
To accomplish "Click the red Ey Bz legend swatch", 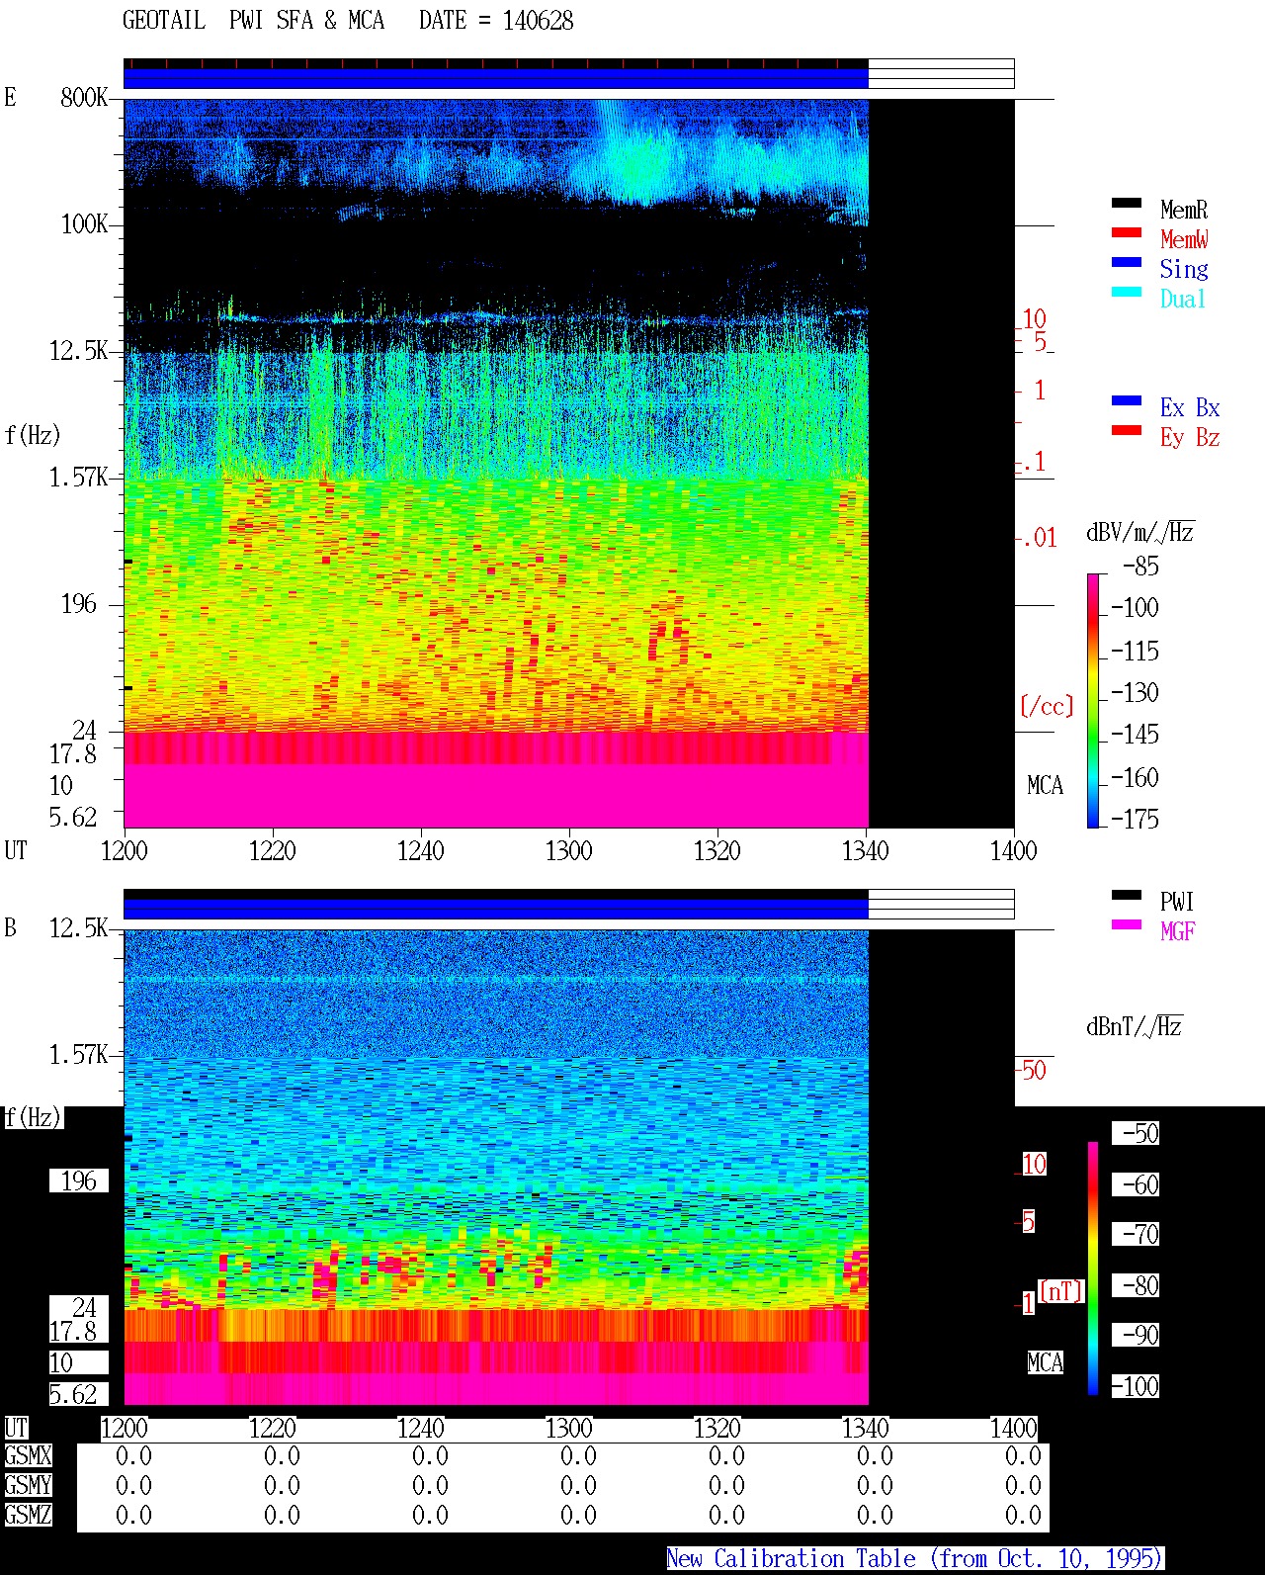I will coord(1127,430).
